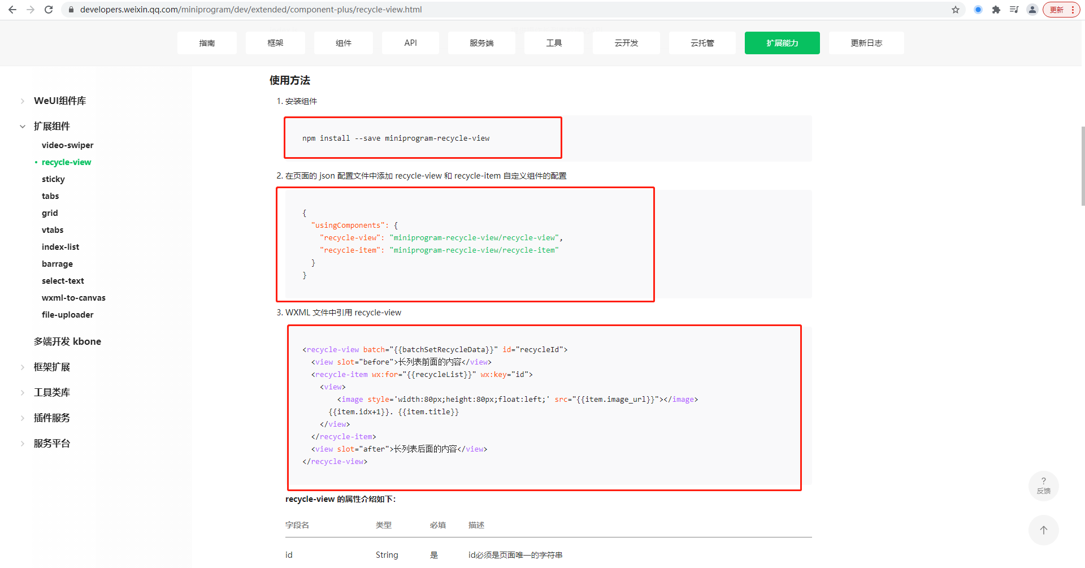The image size is (1085, 568).
Task: Click the id row in attribute table
Action: click(x=549, y=555)
